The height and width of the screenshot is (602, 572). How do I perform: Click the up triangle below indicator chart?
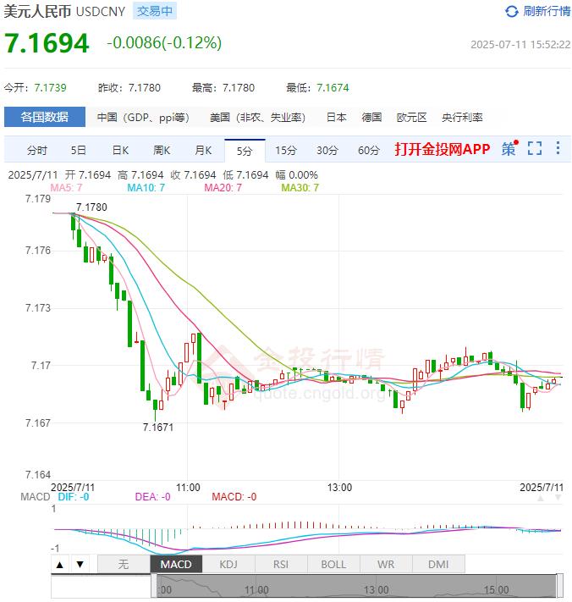click(60, 565)
